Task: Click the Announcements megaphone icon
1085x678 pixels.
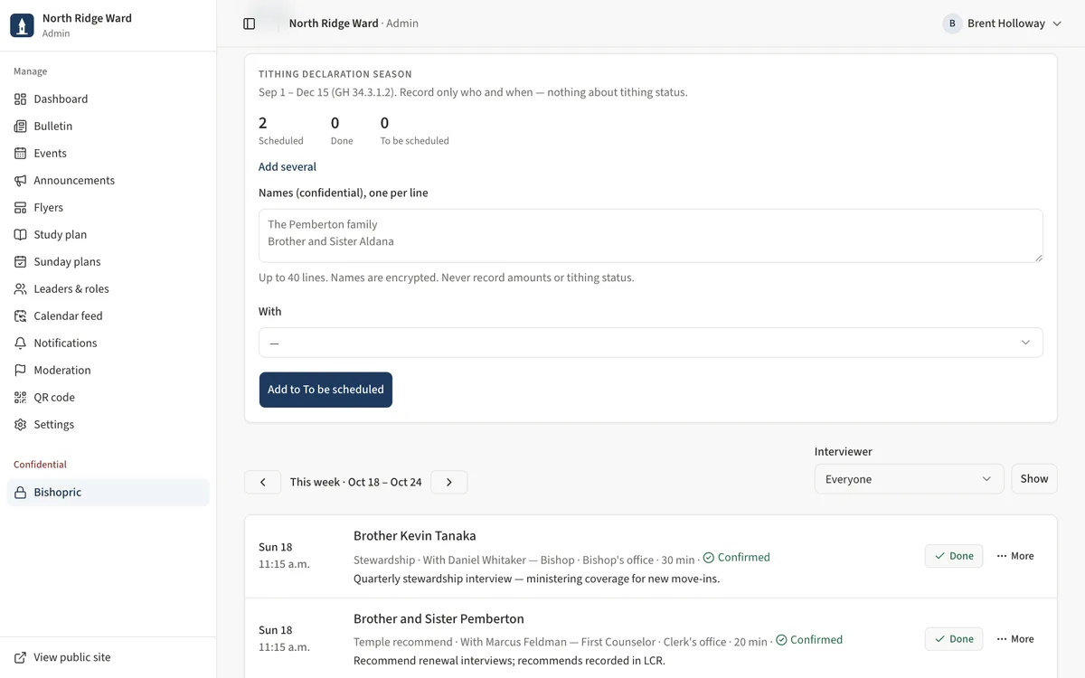Action: 20,181
